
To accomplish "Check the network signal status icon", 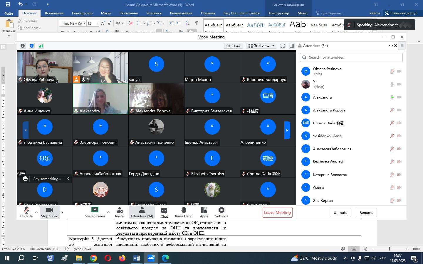I will 41,46.
